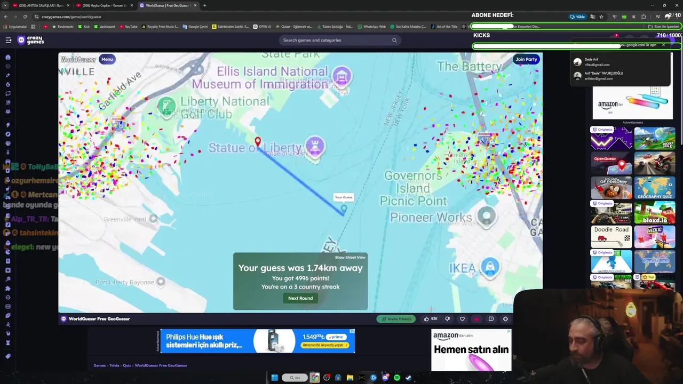Choose the Dede Arif Google account
The height and width of the screenshot is (384, 683).
pyautogui.click(x=619, y=62)
